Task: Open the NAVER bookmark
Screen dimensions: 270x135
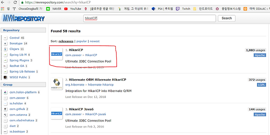Action: pos(54,9)
